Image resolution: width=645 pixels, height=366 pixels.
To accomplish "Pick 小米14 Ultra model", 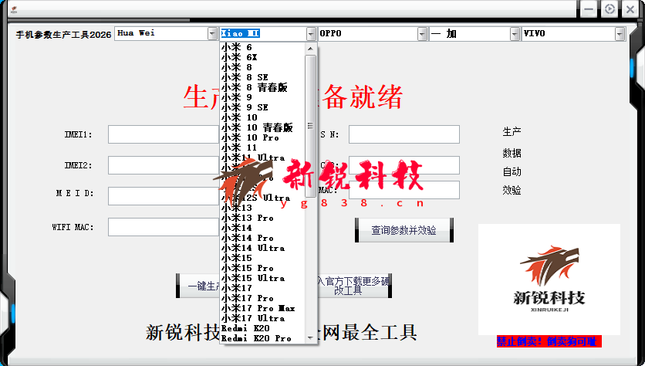I will tap(262, 248).
